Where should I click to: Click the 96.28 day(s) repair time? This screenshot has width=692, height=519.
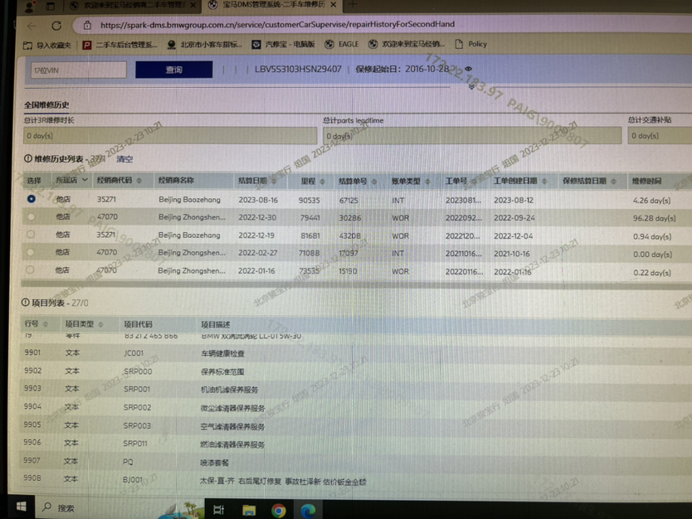[654, 218]
